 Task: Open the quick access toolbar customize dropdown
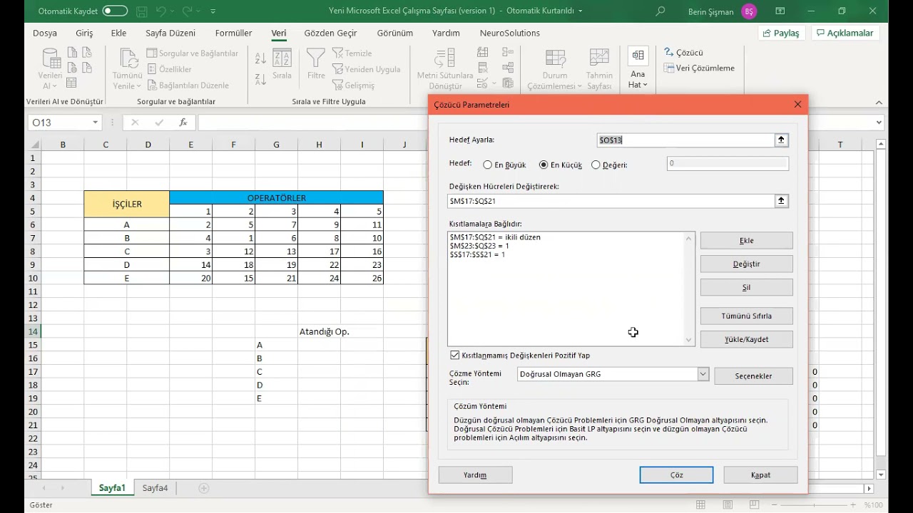pos(213,11)
